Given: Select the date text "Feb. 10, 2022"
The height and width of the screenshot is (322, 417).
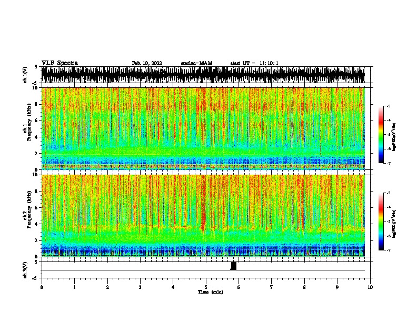Looking at the screenshot, I should (x=147, y=63).
